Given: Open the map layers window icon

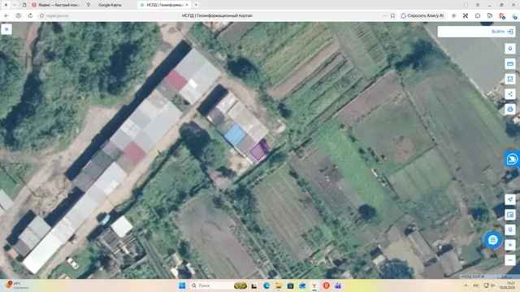Looking at the screenshot, I should coord(510,214).
